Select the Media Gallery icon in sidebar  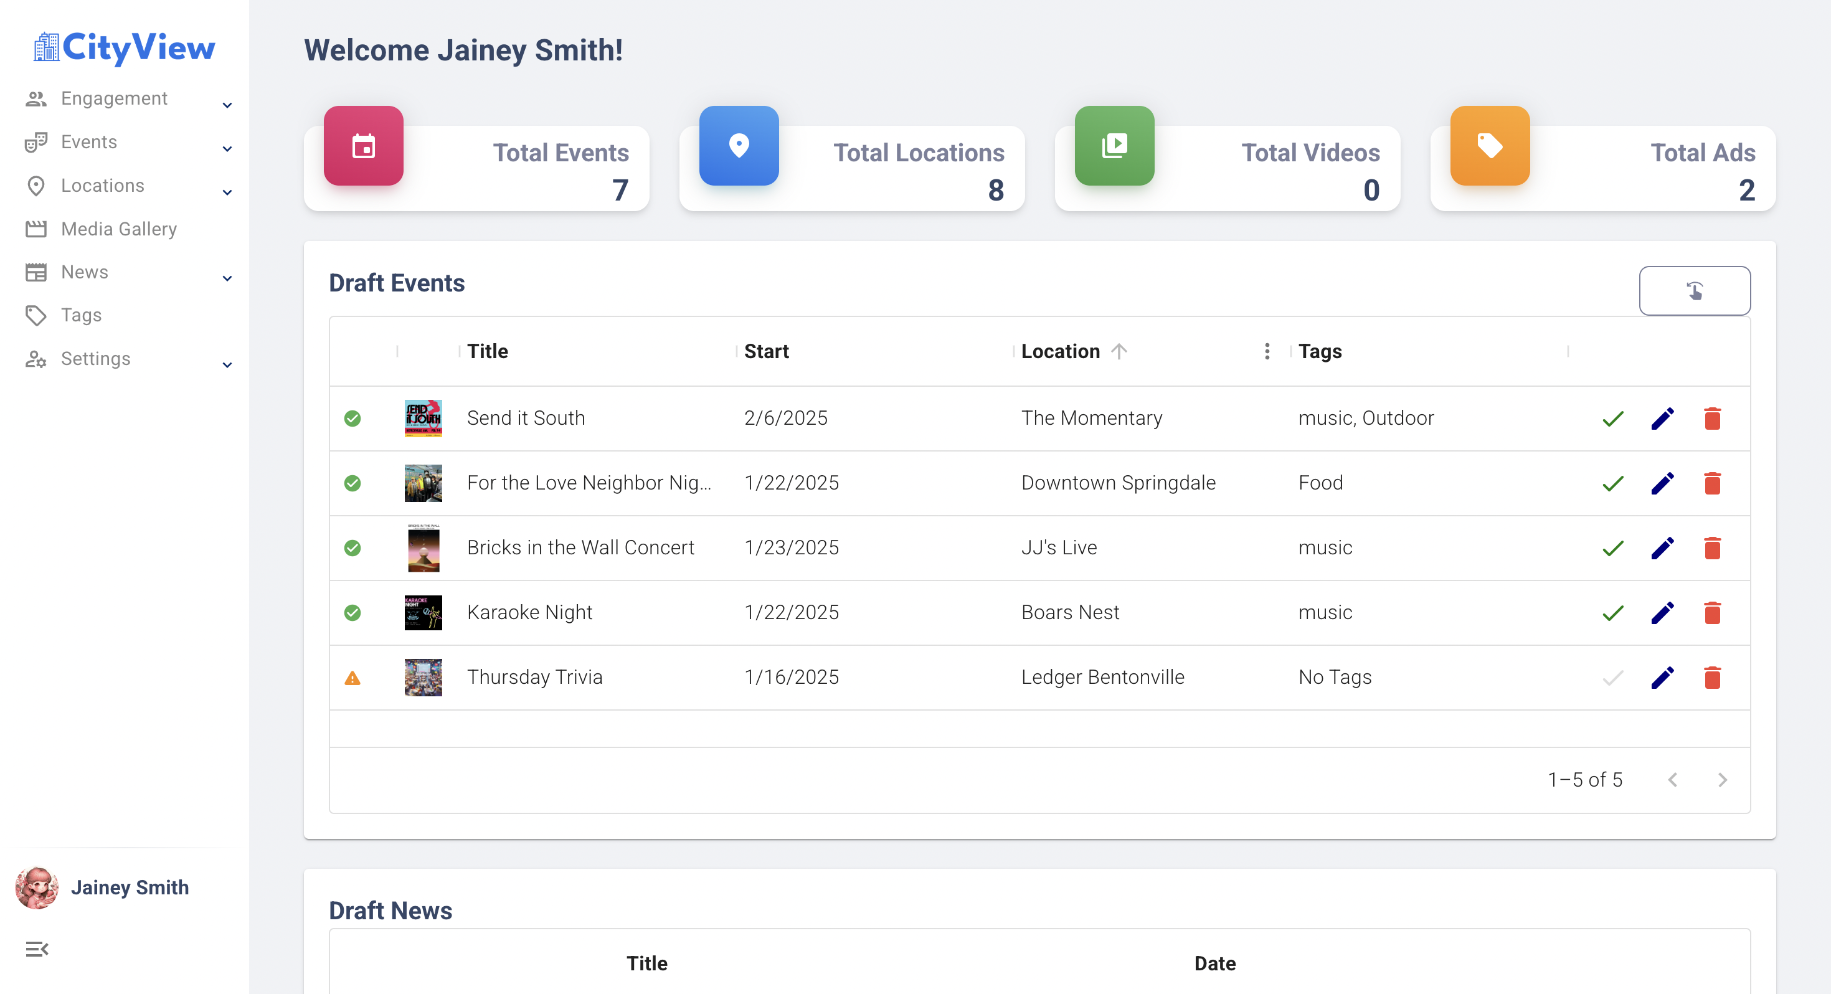point(37,228)
